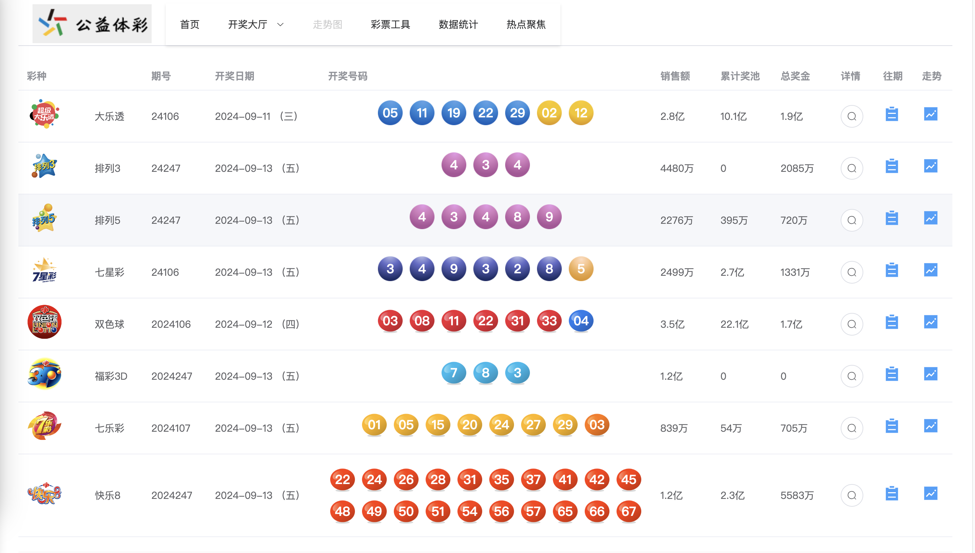Go to 首页 in the navigation
975x553 pixels.
coord(189,25)
